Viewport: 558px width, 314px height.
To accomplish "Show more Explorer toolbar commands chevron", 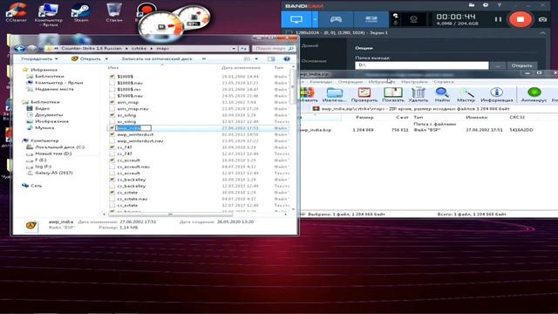I will [203, 58].
